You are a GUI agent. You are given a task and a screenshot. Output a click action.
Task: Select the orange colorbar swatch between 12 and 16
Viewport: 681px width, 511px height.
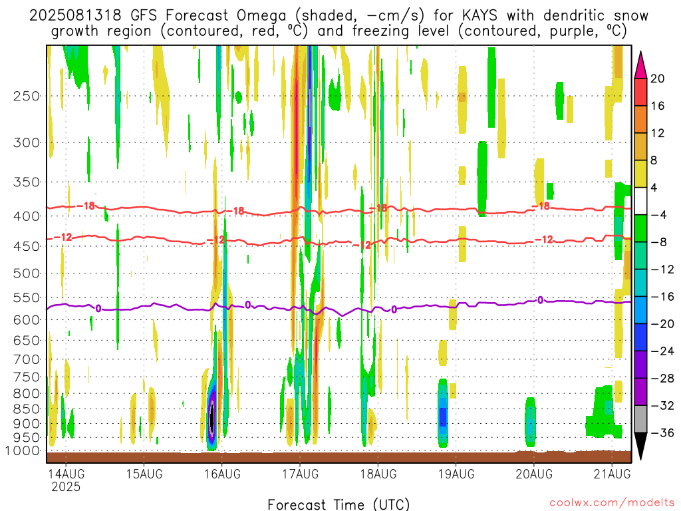640,120
